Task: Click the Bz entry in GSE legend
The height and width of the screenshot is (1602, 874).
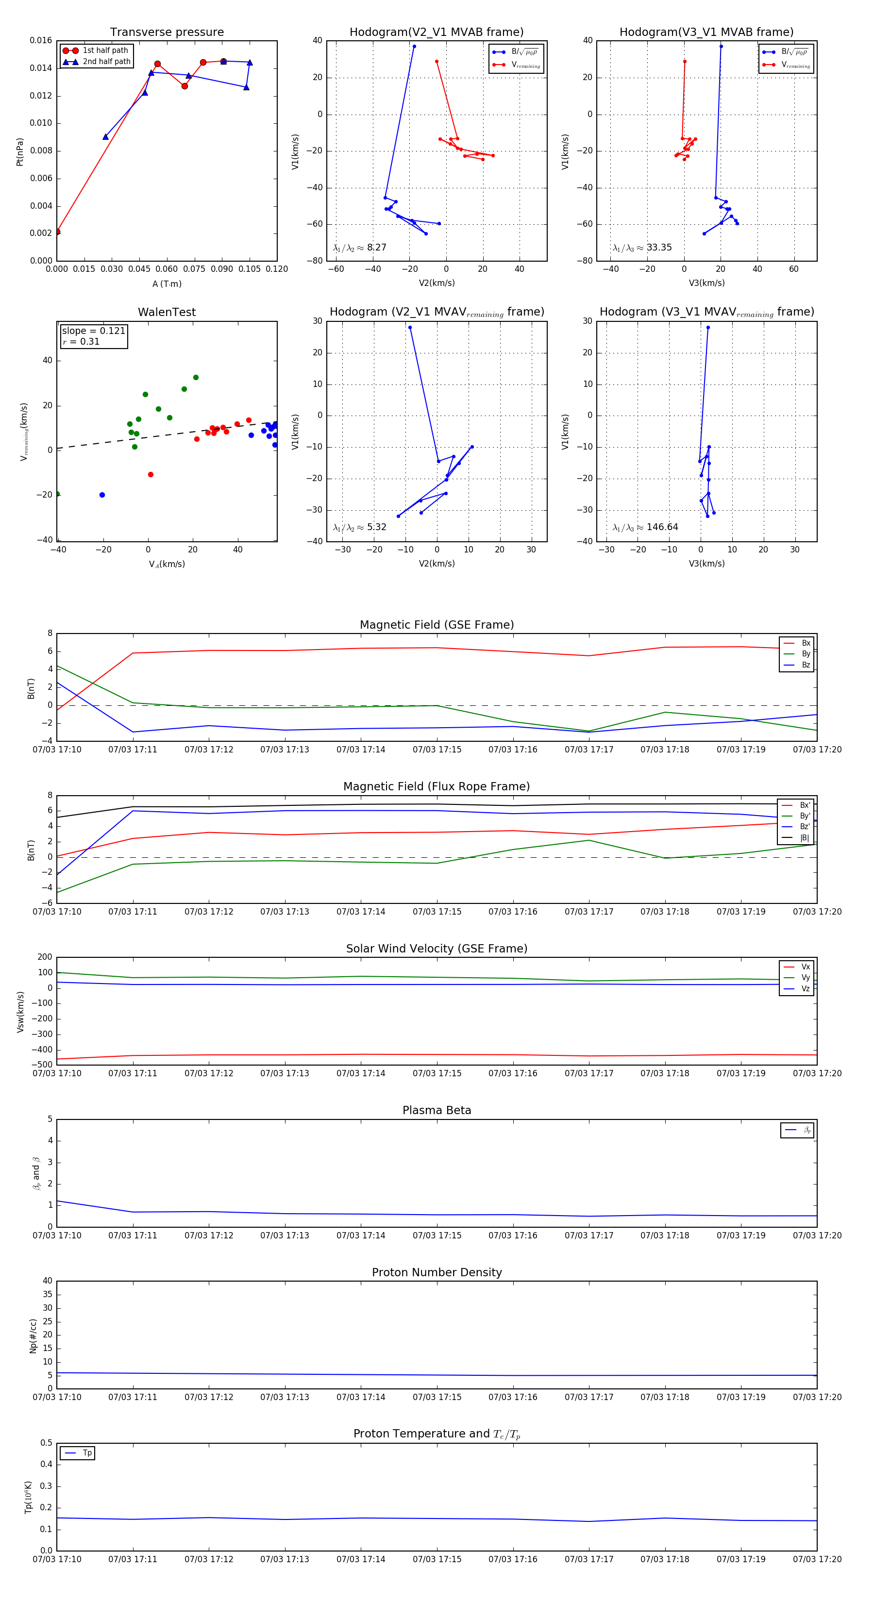Action: (797, 666)
